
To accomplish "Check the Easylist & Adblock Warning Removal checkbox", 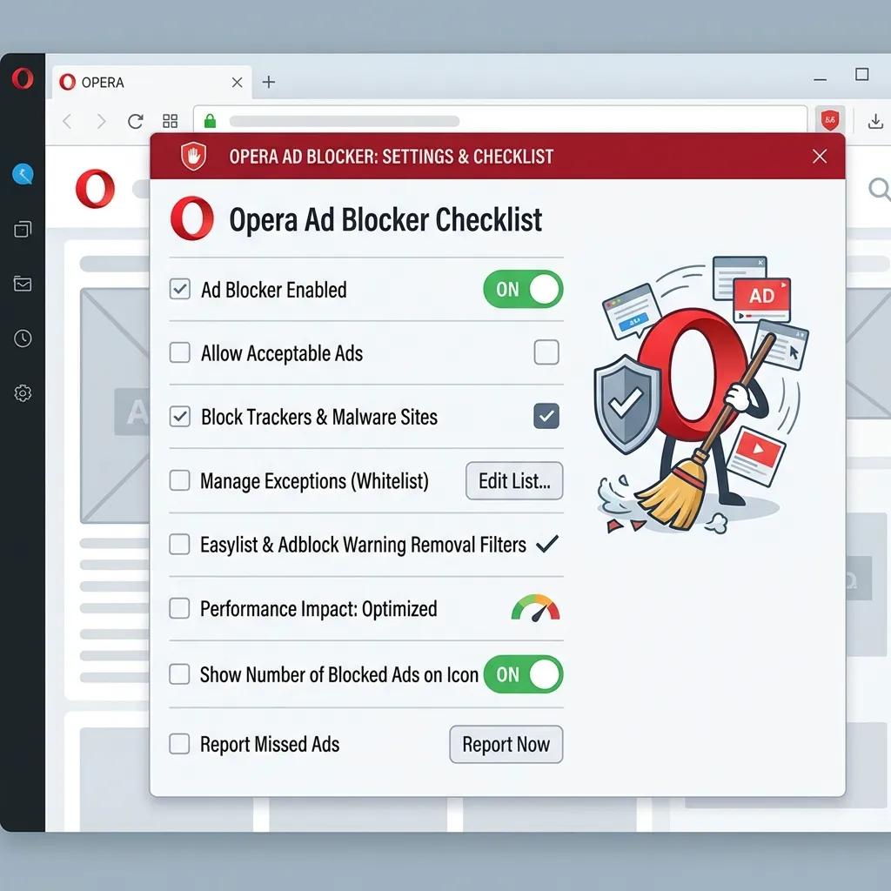I will [x=179, y=544].
